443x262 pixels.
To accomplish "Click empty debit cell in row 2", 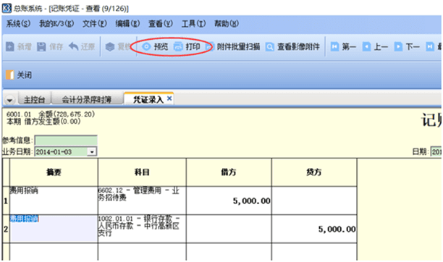I will coord(229,229).
